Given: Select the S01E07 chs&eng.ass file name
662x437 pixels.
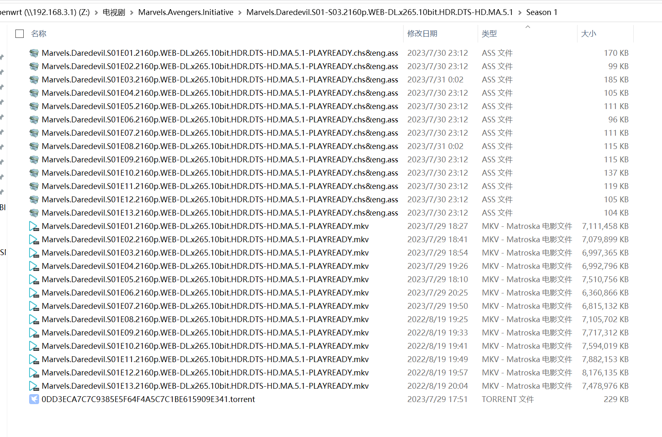Looking at the screenshot, I should pyautogui.click(x=220, y=133).
